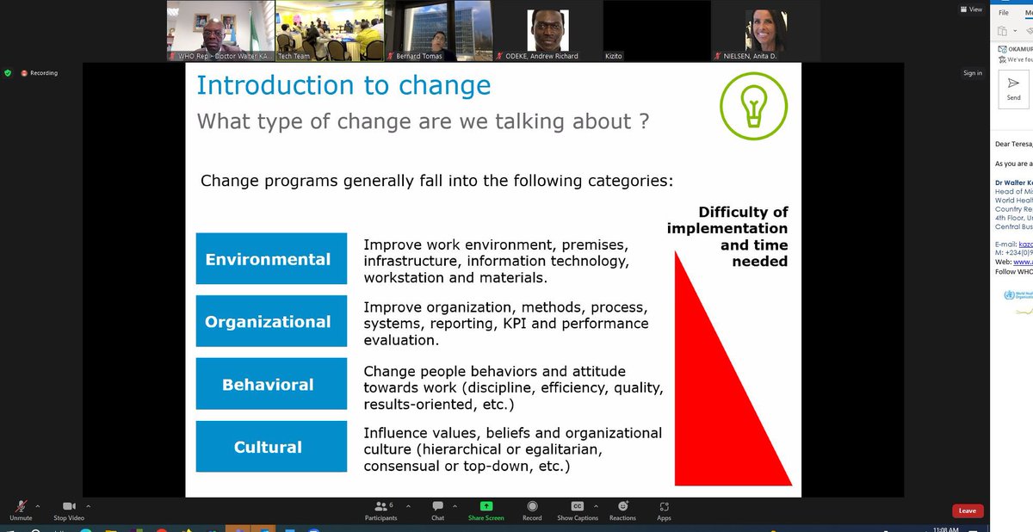Click the green Share Screen button
Screen dimensions: 1033x532
486,510
